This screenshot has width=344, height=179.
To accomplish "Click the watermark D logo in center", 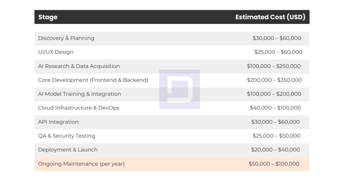I will [x=179, y=89].
